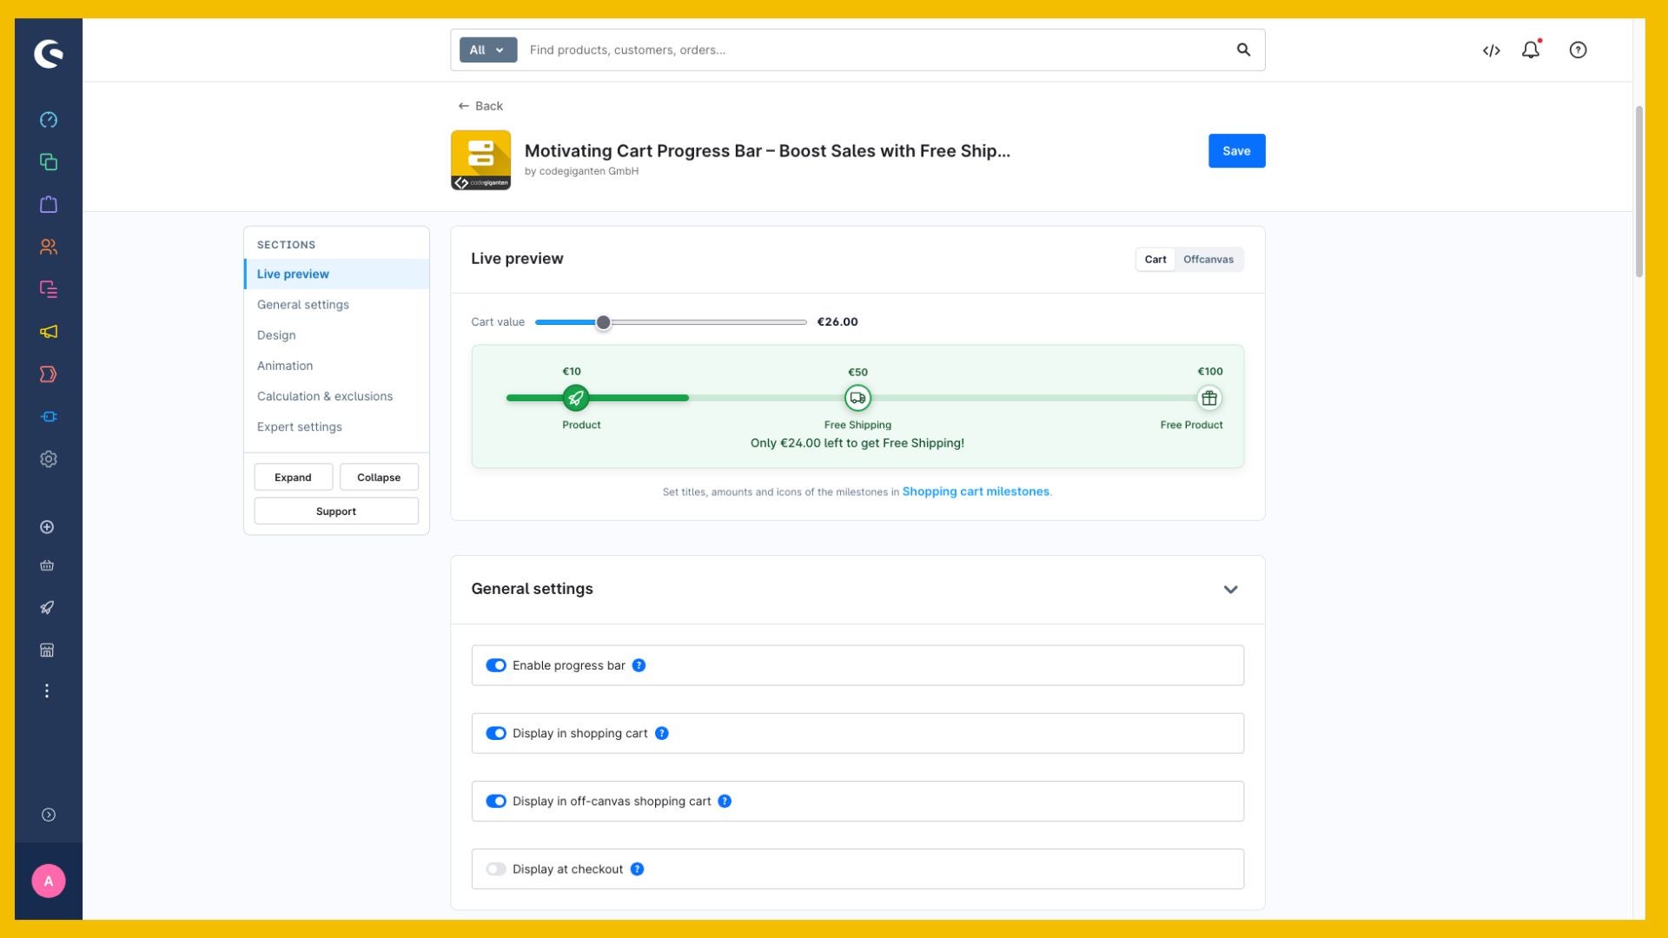Go to Expert settings section
Screen dimensions: 1668x938
click(337, 426)
